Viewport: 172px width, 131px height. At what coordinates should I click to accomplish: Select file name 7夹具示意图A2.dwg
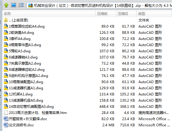pos(25,63)
